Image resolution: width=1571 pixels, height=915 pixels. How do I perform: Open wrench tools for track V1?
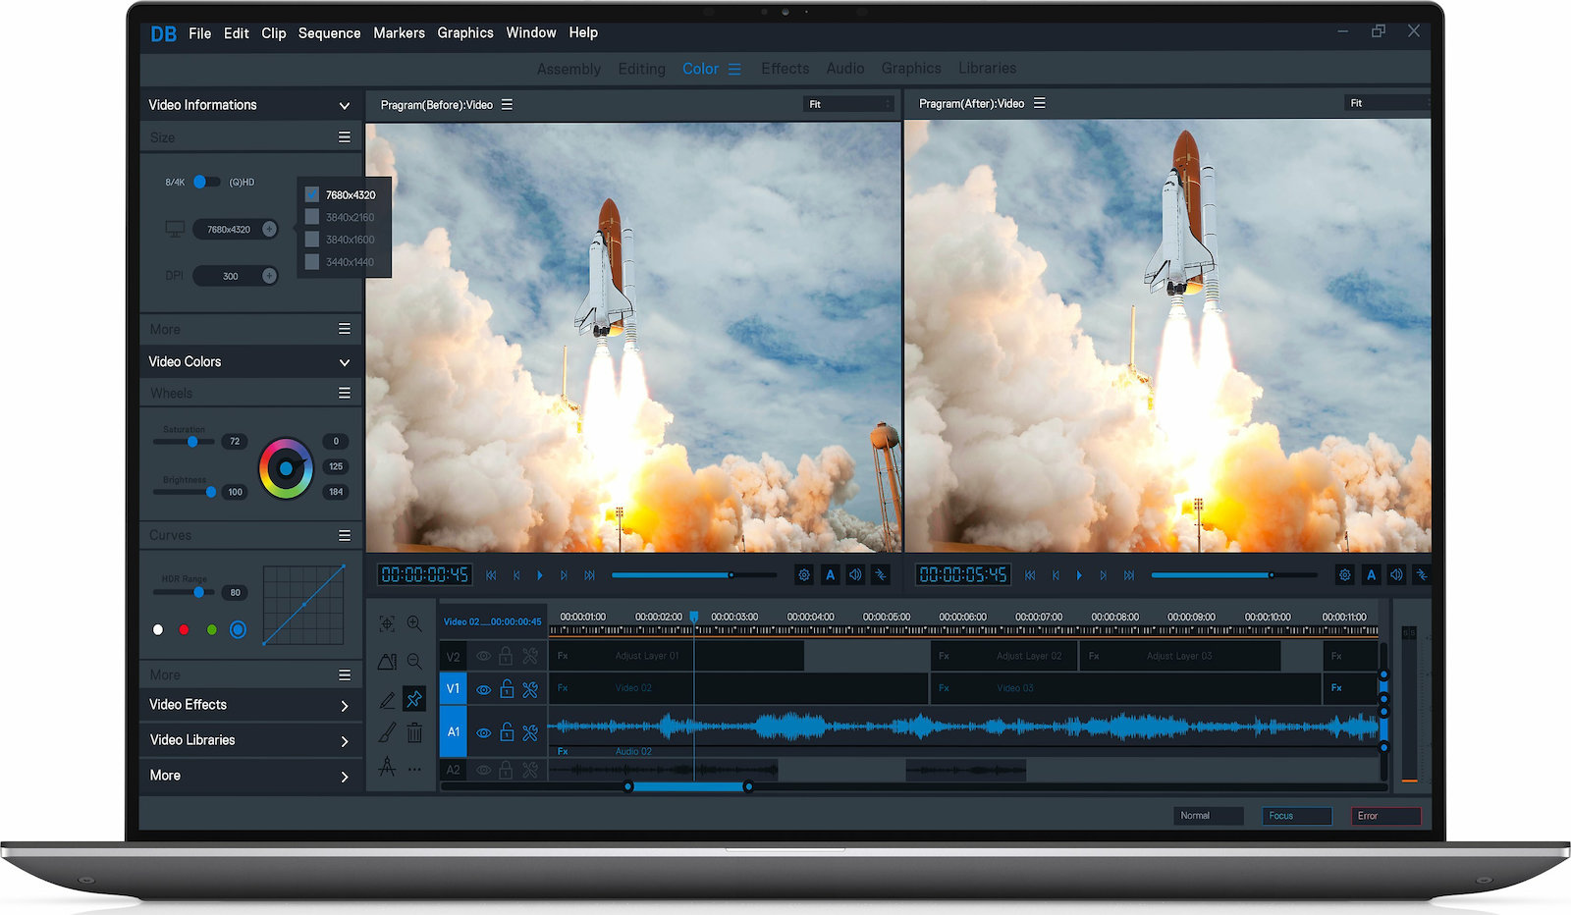tap(530, 689)
